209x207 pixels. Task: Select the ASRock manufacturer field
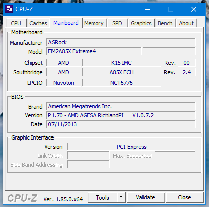click(121, 42)
